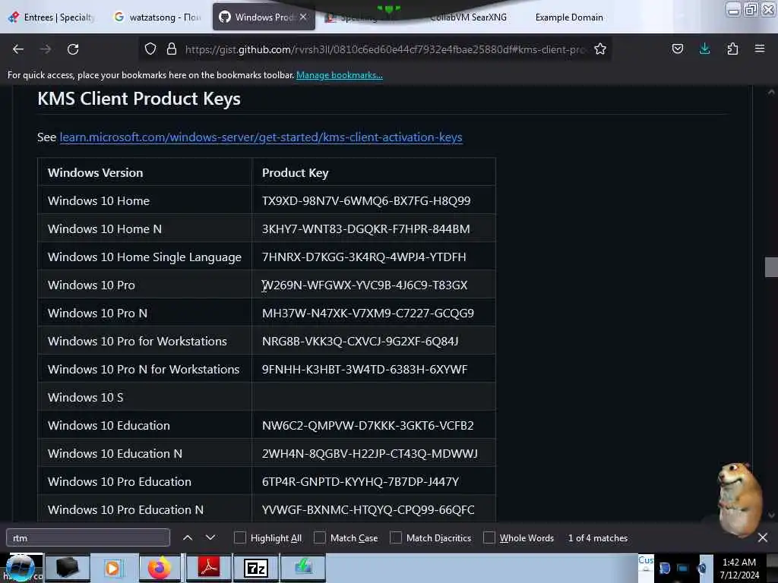Click the Windows 10 Pro Education key
This screenshot has height=583, width=778.
[x=360, y=481]
